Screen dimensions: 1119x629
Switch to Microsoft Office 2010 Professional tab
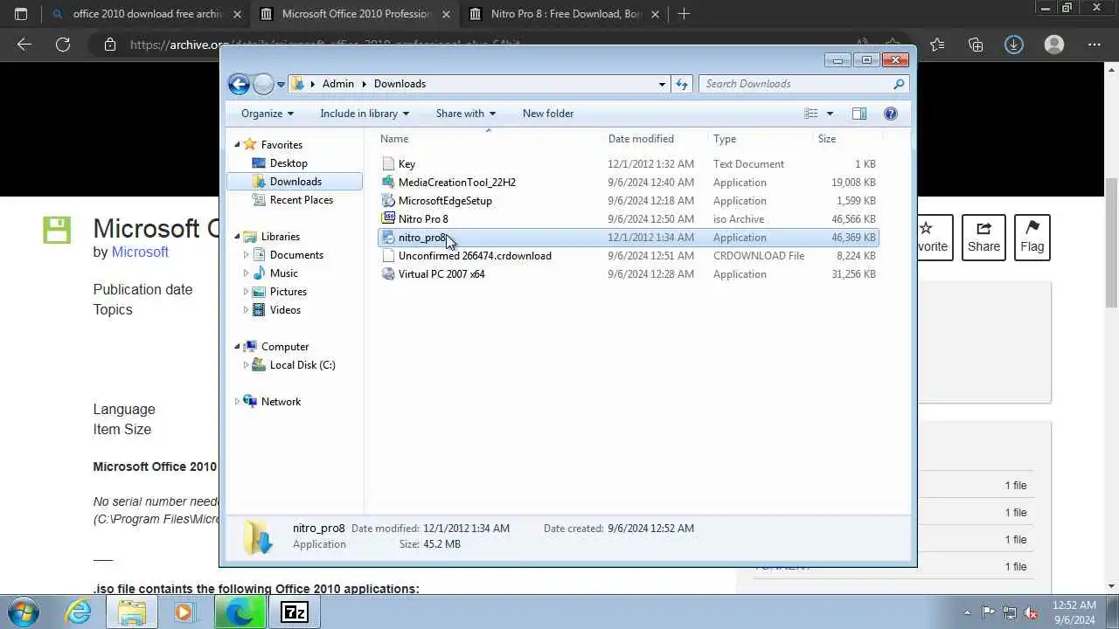pos(355,14)
